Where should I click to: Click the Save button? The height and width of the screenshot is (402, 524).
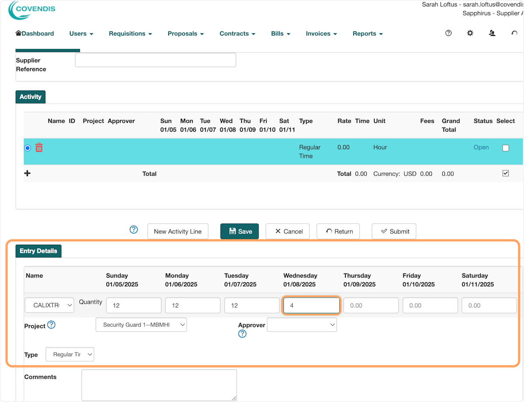coord(239,231)
